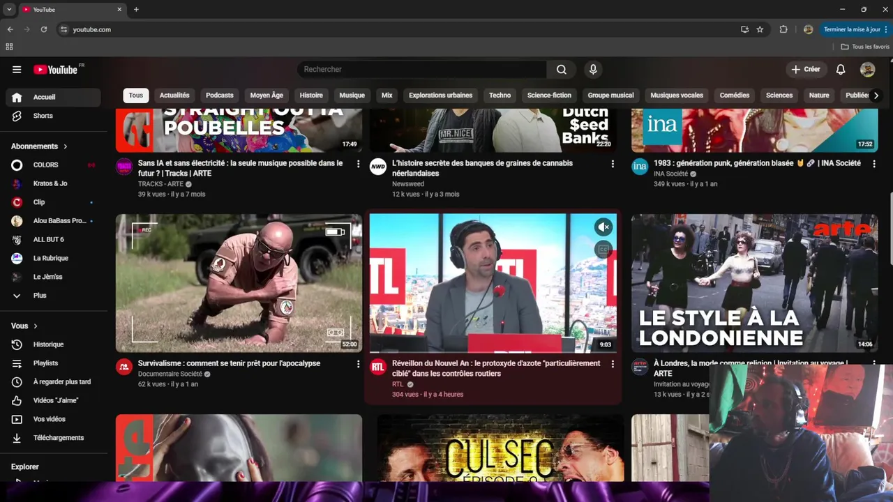893x502 pixels.
Task: Select the Actualités filter chip
Action: pos(174,96)
